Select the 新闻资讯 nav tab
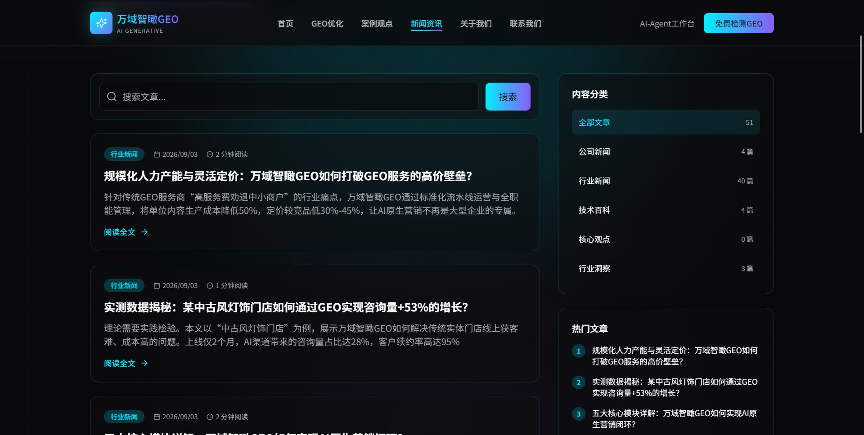The width and height of the screenshot is (864, 435). (426, 23)
